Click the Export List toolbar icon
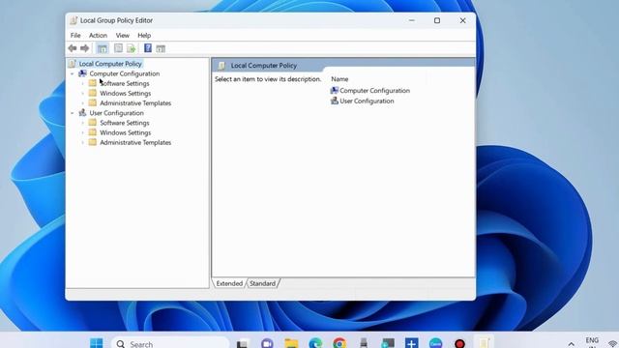 (132, 48)
